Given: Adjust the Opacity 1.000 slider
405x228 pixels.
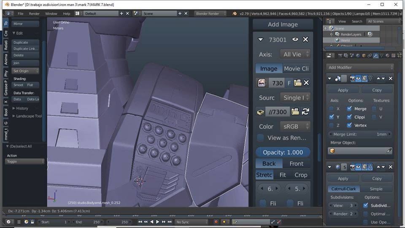Looking at the screenshot, I should pyautogui.click(x=283, y=152).
